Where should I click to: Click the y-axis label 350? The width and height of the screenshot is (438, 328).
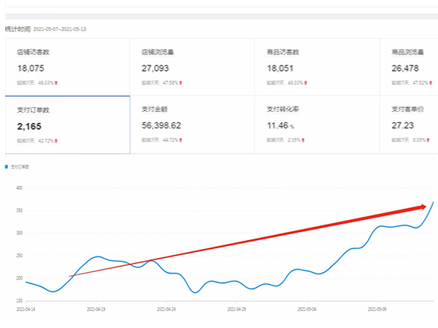tap(19, 210)
